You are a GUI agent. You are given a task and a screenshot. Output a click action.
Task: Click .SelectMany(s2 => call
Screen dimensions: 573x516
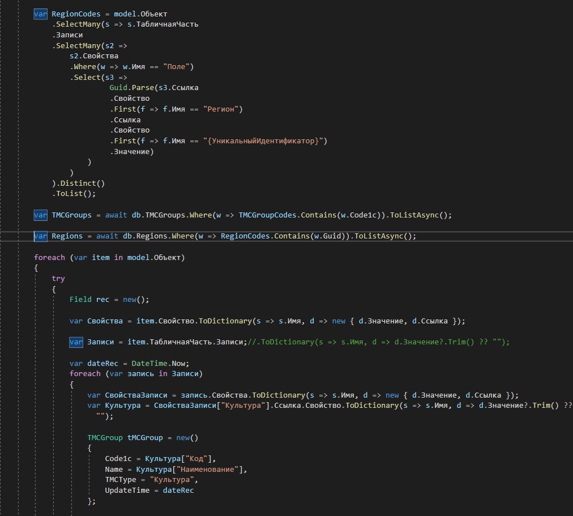click(89, 46)
